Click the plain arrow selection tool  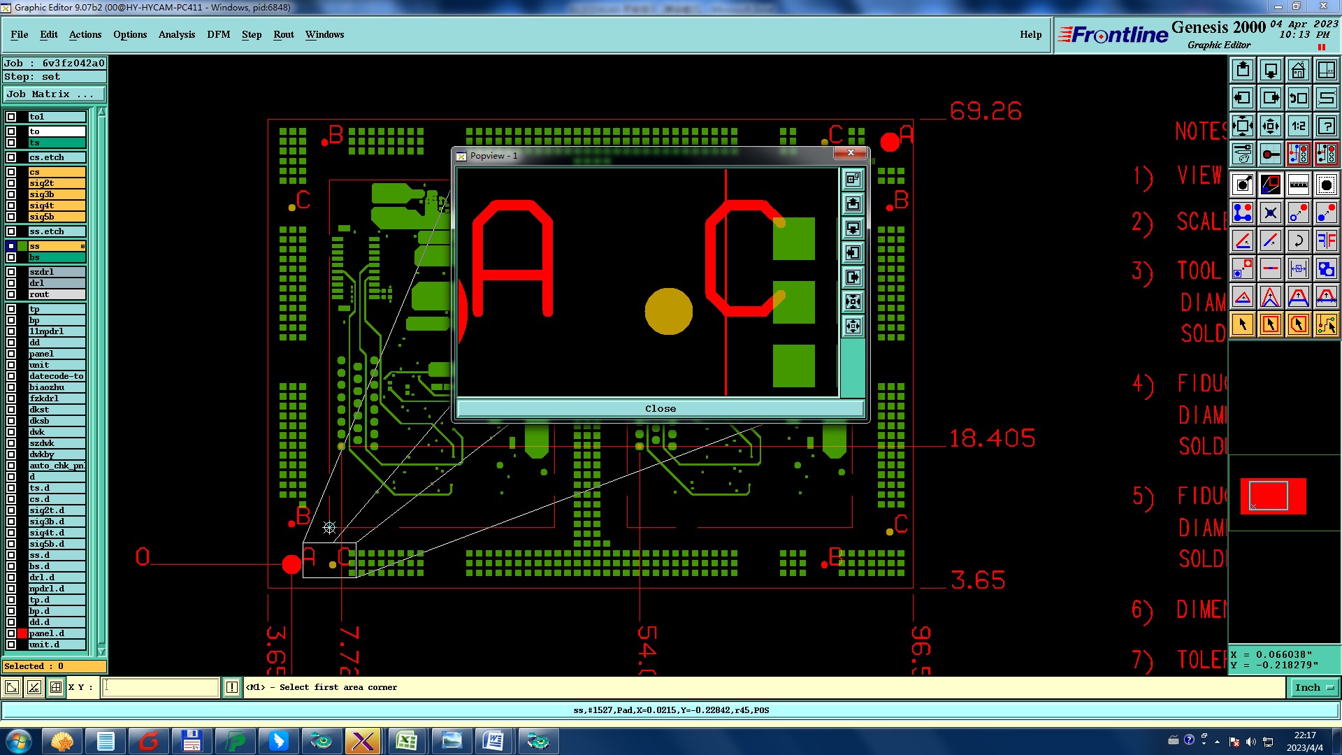point(1243,324)
